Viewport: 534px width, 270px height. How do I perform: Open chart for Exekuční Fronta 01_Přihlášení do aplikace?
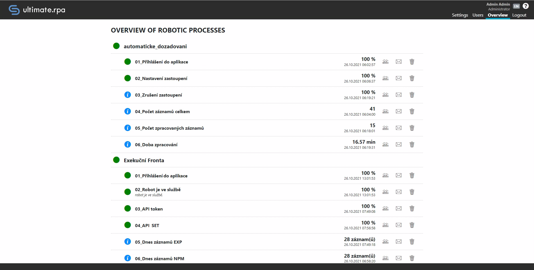tap(385, 175)
